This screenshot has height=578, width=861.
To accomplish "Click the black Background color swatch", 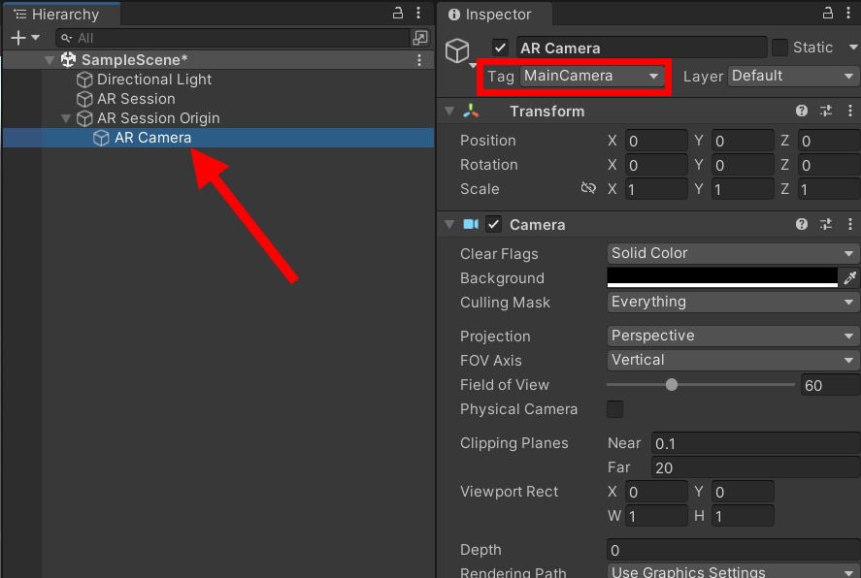I will (722, 277).
